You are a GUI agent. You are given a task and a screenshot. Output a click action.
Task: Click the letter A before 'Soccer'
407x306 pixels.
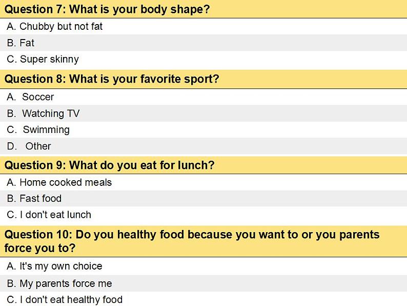11,97
